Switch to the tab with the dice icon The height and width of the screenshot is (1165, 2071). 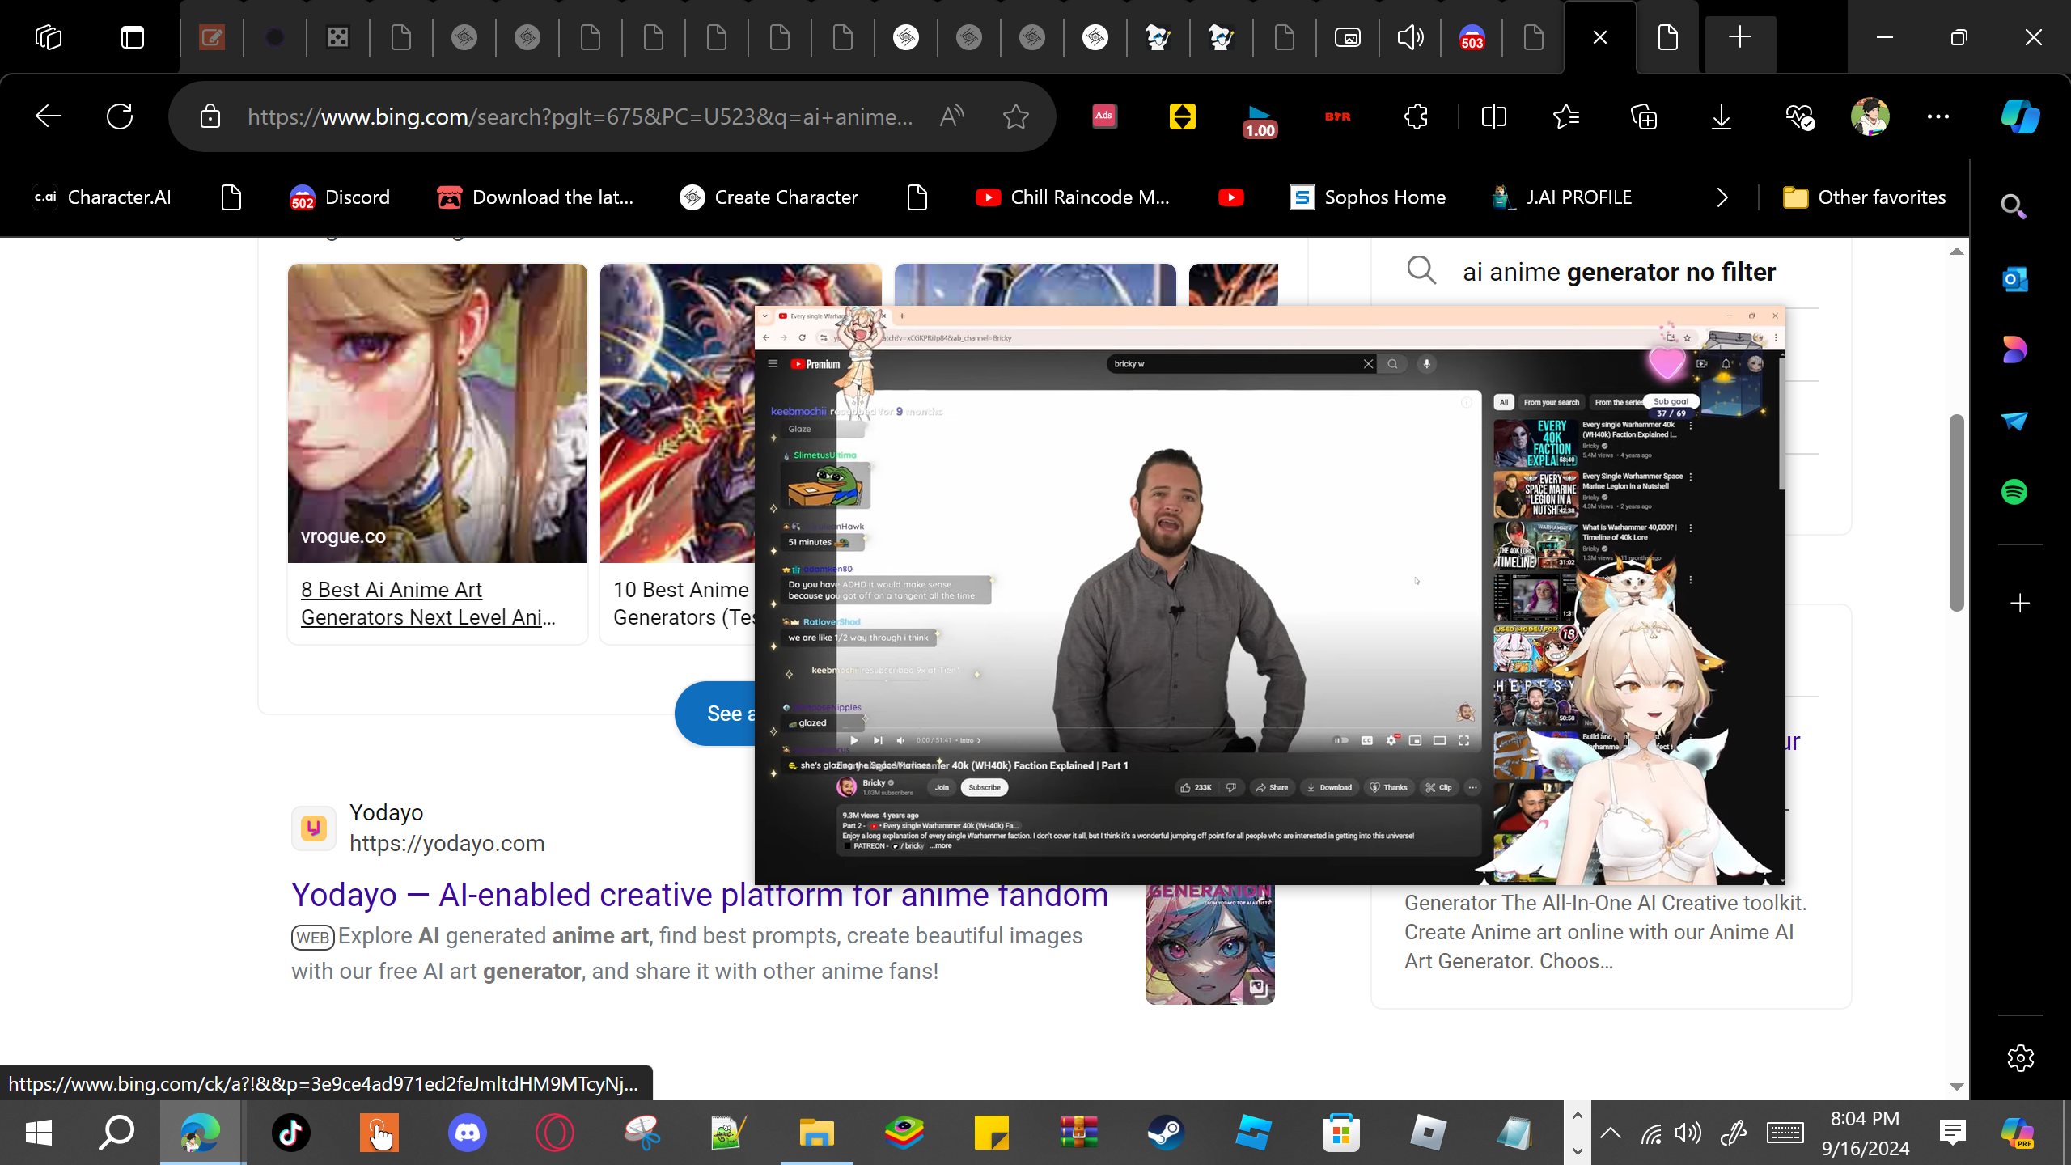[338, 37]
